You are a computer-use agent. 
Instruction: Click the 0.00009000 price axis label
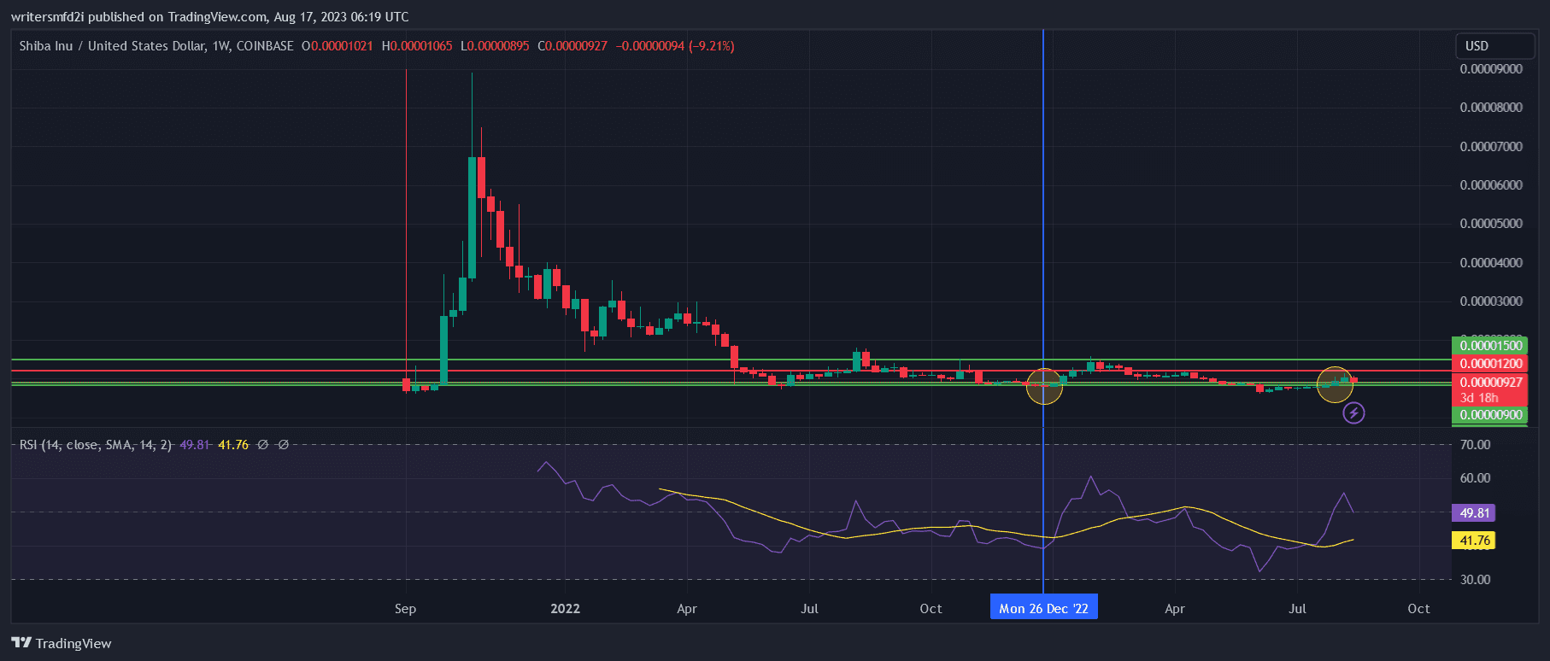click(x=1490, y=69)
